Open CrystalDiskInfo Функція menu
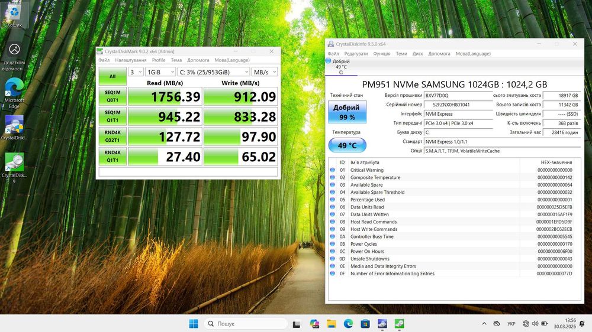Image resolution: width=592 pixels, height=332 pixels. (x=382, y=54)
